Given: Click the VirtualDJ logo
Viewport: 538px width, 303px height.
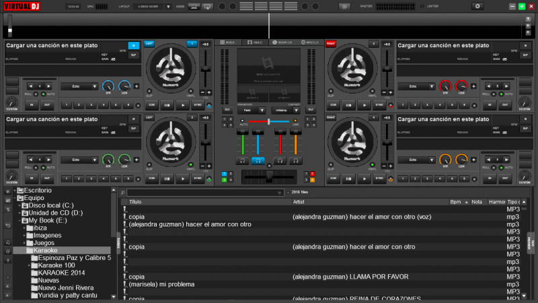Looking at the screenshot, I should [x=22, y=6].
